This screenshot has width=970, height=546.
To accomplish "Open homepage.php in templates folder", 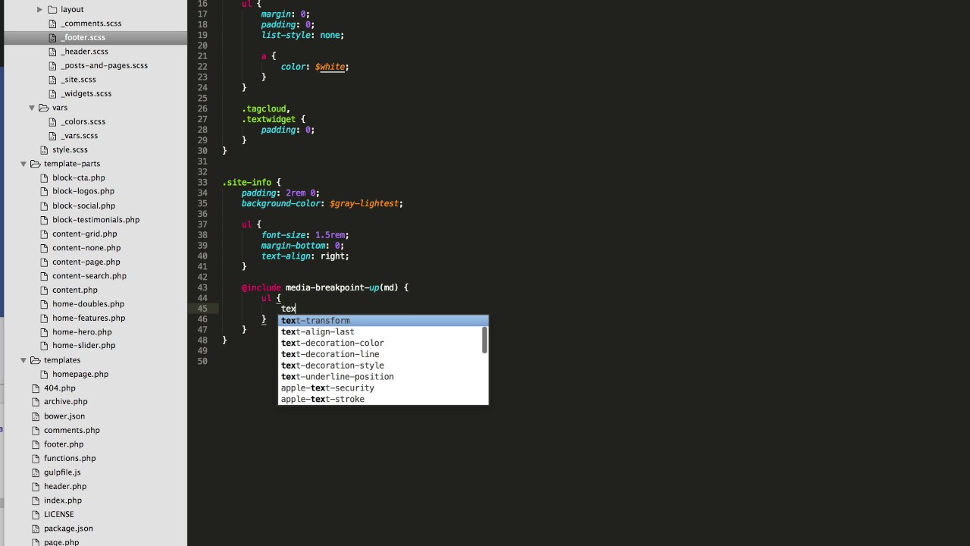I will tap(80, 374).
